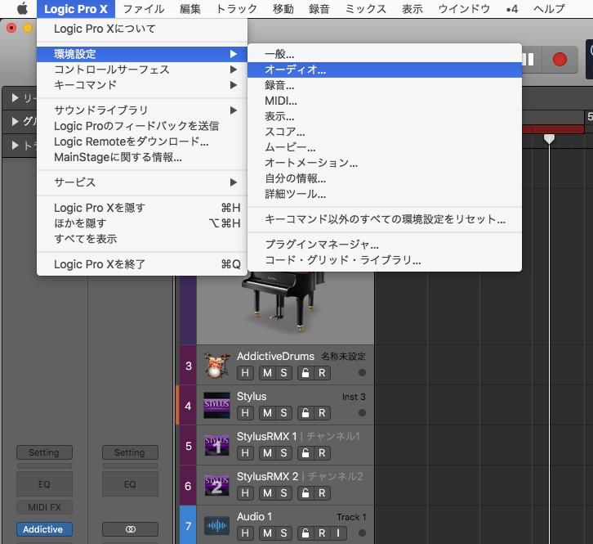The image size is (593, 544).
Task: Open the ファイル menu
Action: click(x=144, y=9)
